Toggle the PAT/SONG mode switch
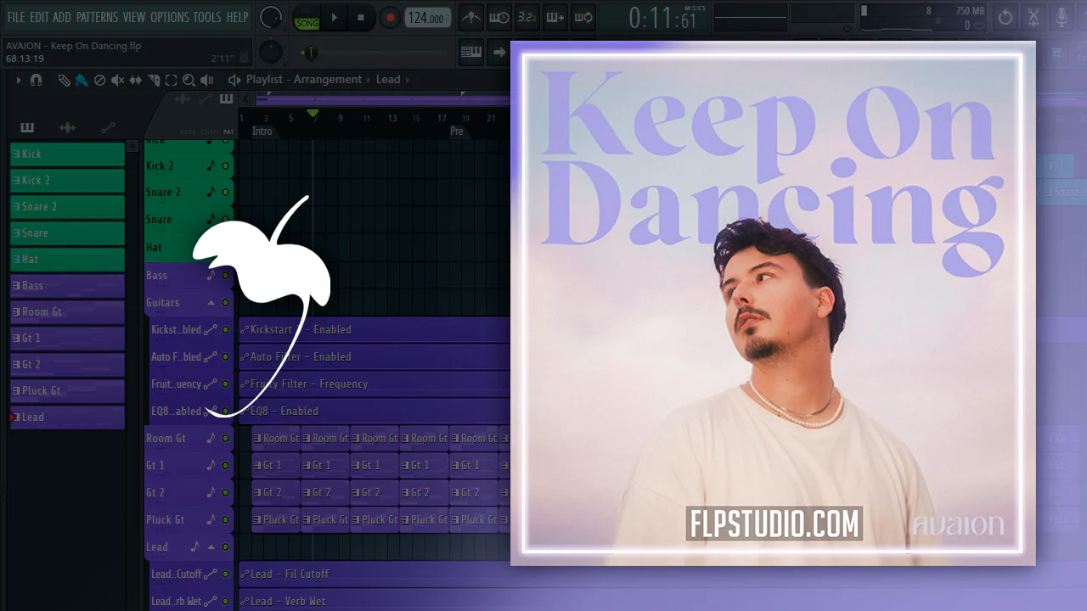The width and height of the screenshot is (1087, 611). pyautogui.click(x=306, y=18)
